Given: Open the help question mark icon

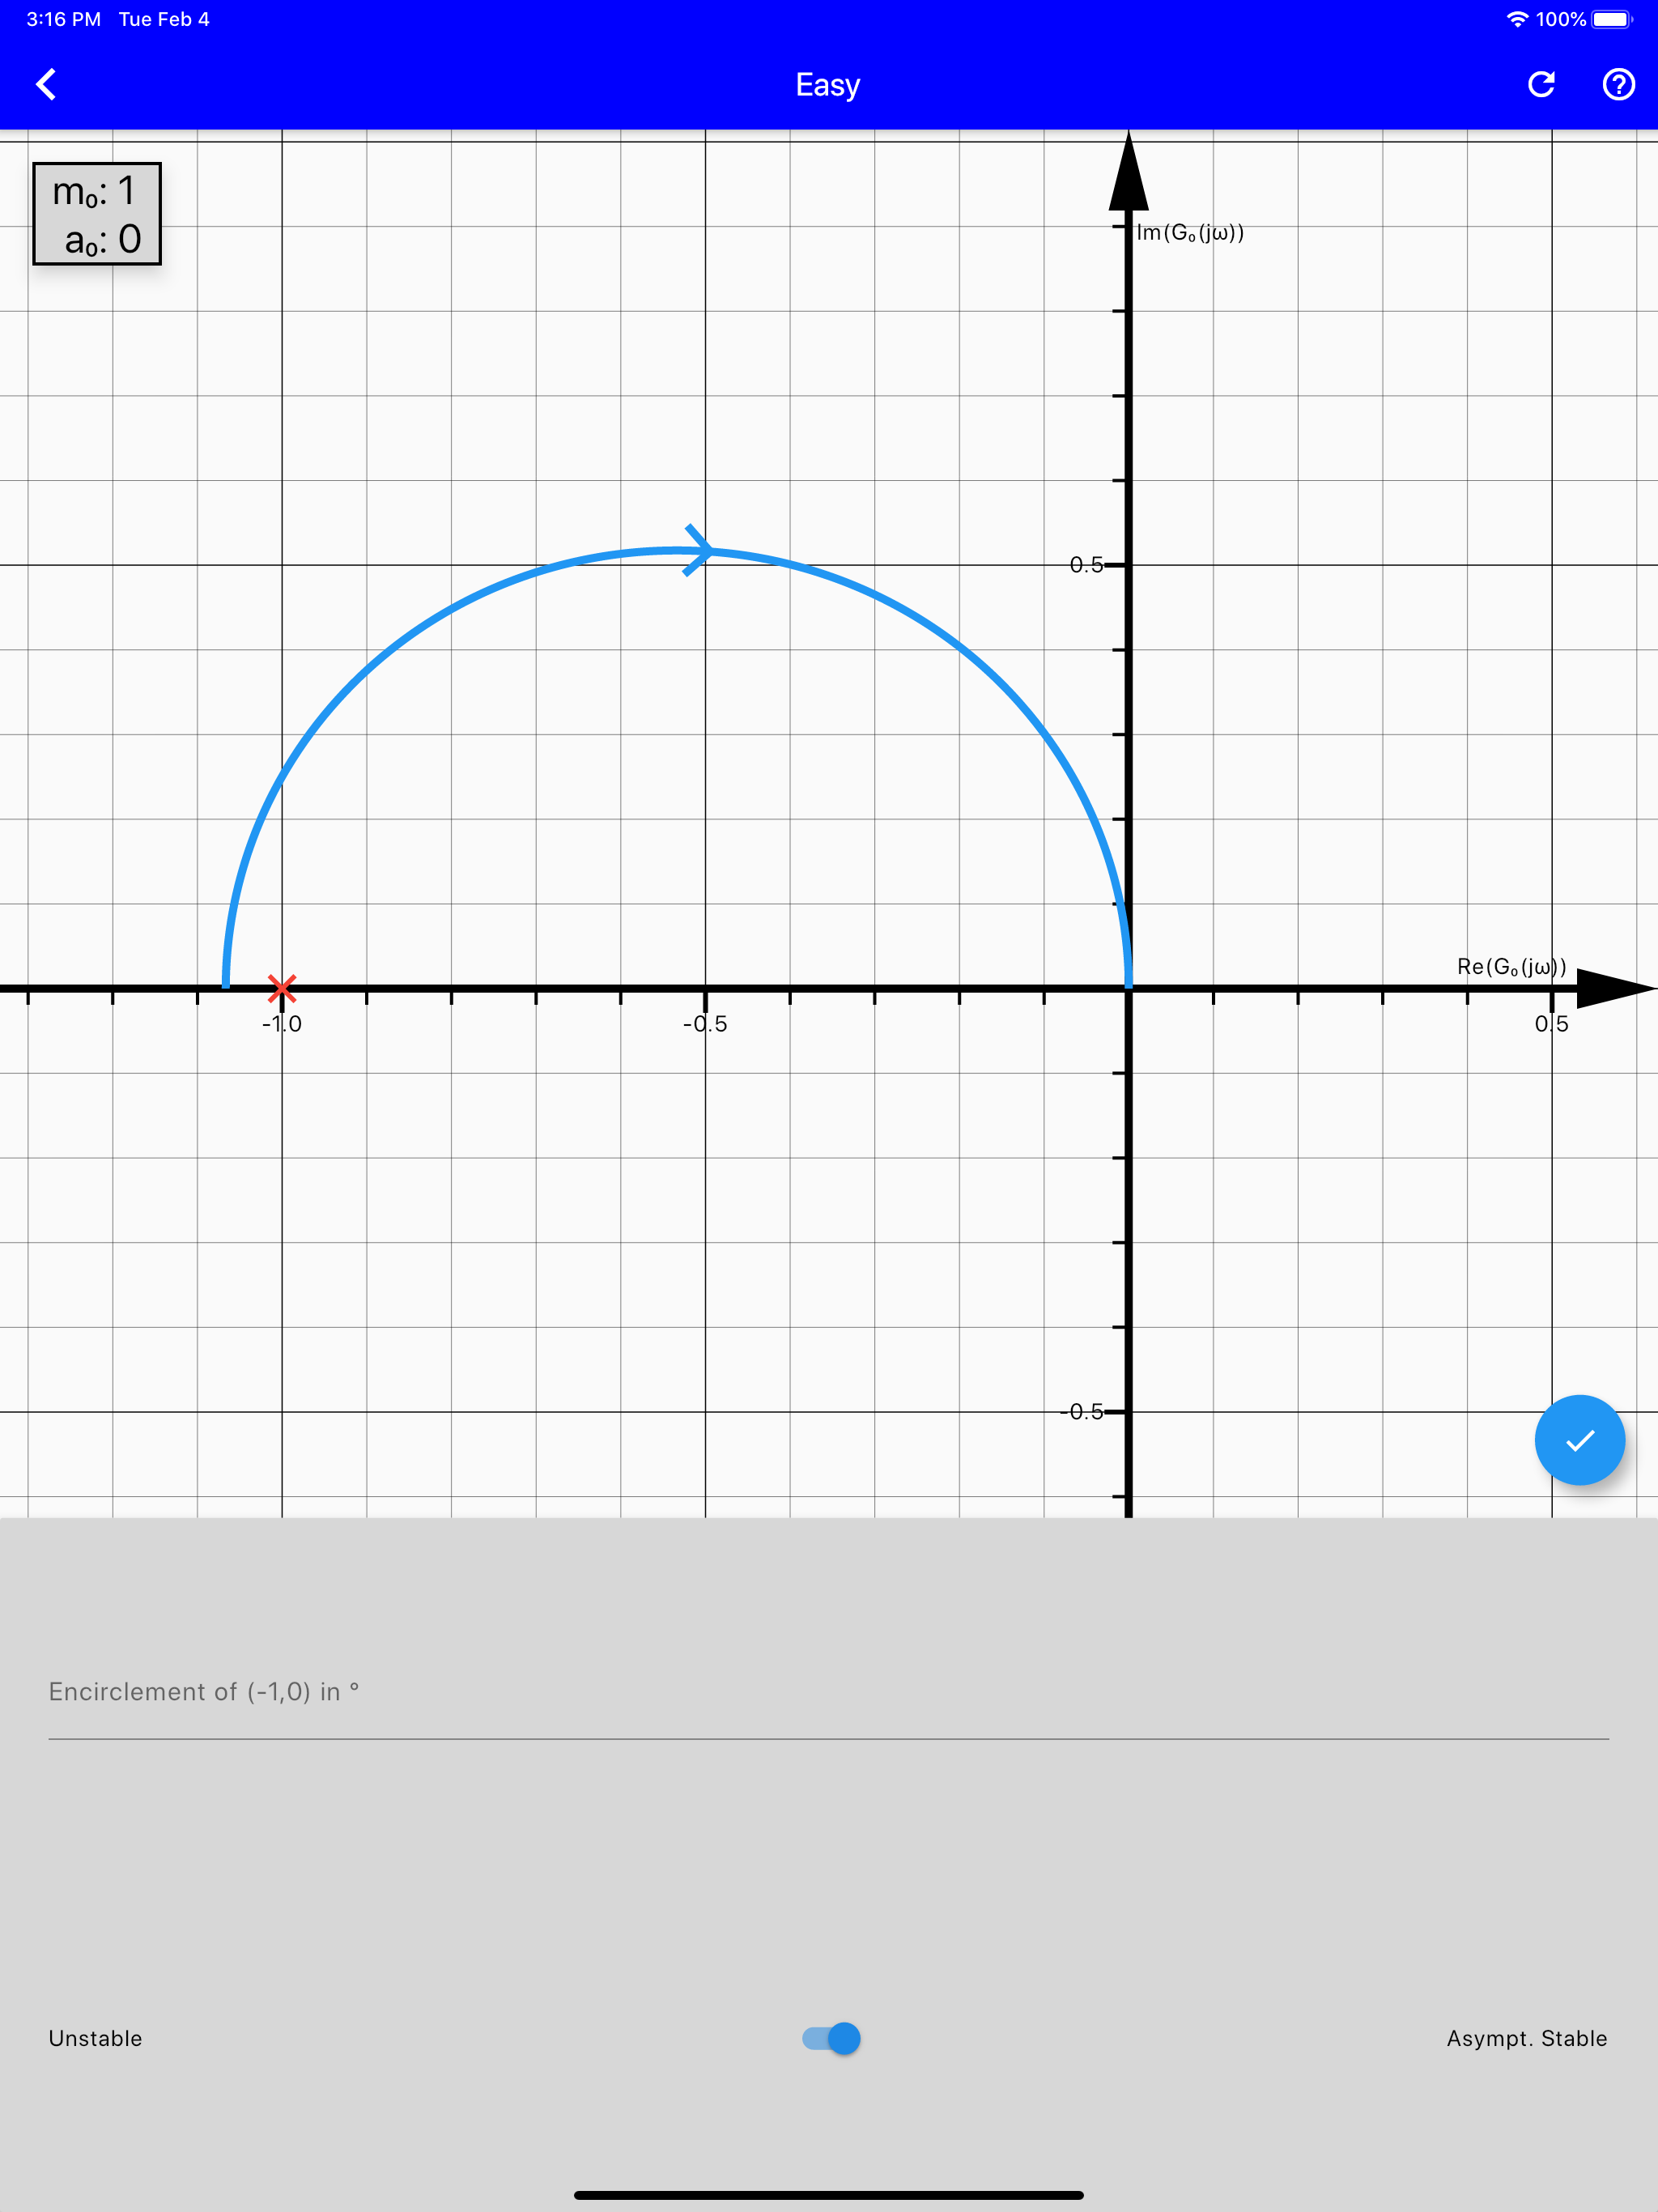Looking at the screenshot, I should [x=1618, y=85].
